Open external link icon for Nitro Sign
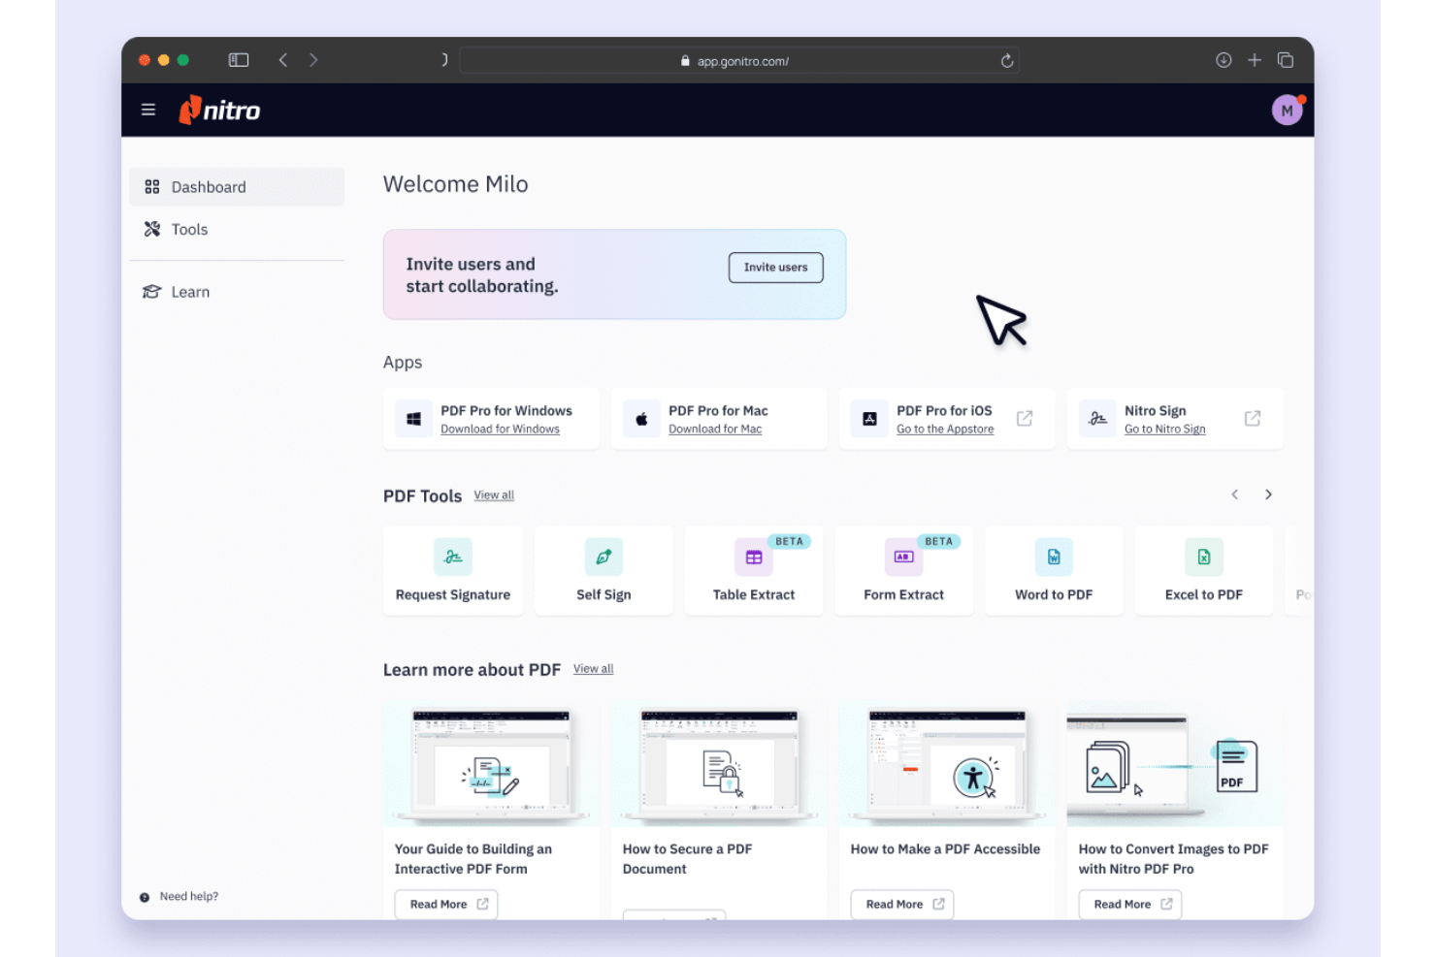This screenshot has width=1436, height=957. 1253,418
